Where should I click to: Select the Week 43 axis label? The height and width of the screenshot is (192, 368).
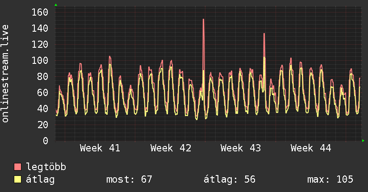click(x=241, y=148)
